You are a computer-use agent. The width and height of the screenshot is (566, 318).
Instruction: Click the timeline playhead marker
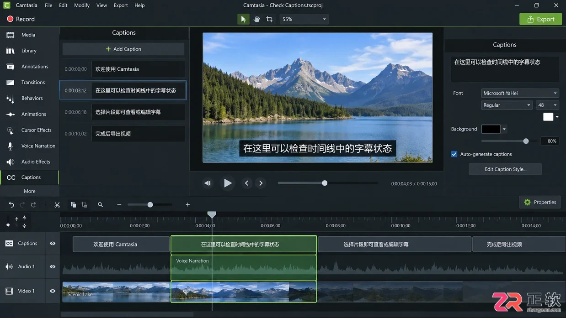pyautogui.click(x=212, y=214)
